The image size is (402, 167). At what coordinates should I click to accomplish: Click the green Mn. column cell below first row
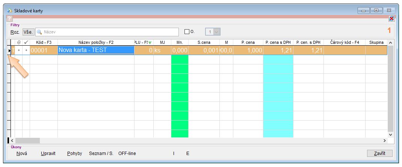pos(180,60)
